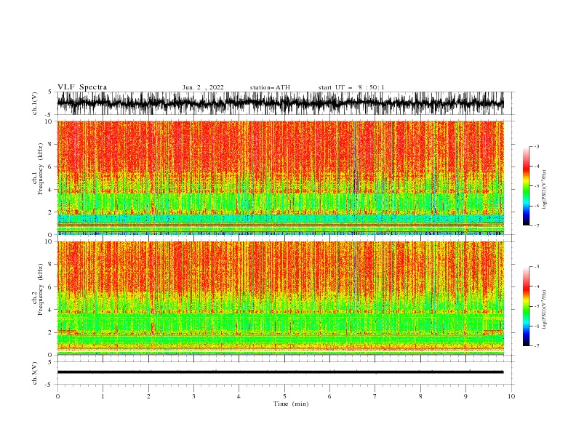Image resolution: width=576 pixels, height=445 pixels.
Task: Click the "start UT = 8 : 50: 1" text
Action: click(x=351, y=87)
